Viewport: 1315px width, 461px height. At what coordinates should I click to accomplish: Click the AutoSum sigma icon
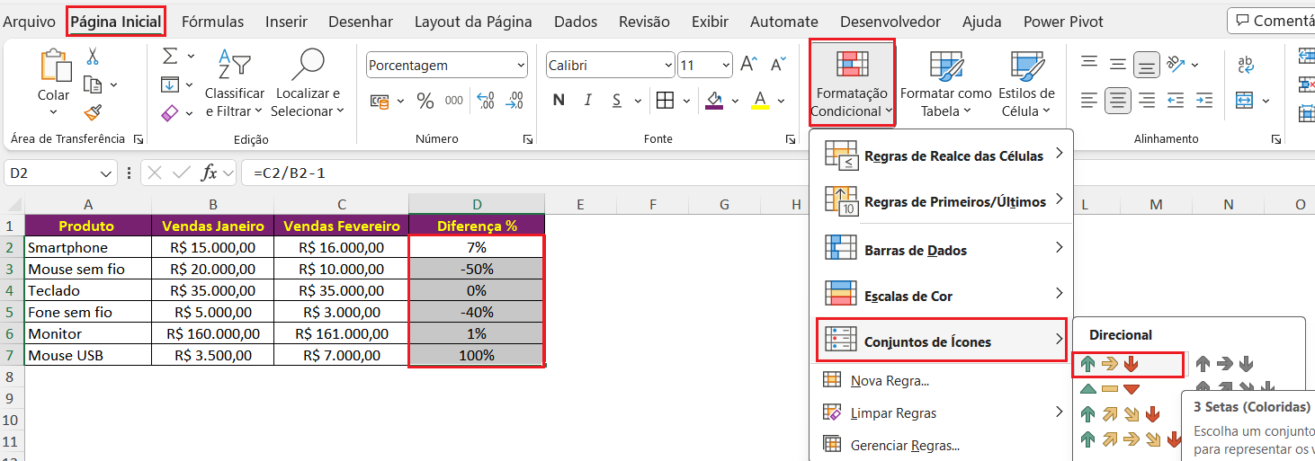(x=170, y=56)
